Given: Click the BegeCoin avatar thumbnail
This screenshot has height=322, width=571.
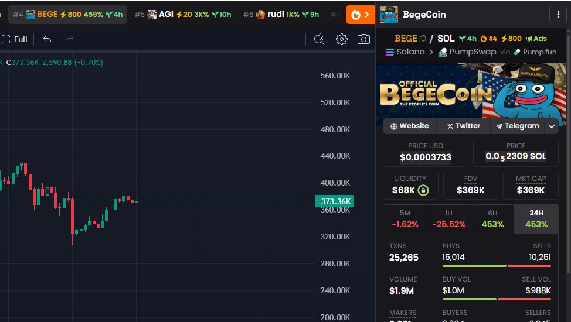Looking at the screenshot, I should click(389, 15).
